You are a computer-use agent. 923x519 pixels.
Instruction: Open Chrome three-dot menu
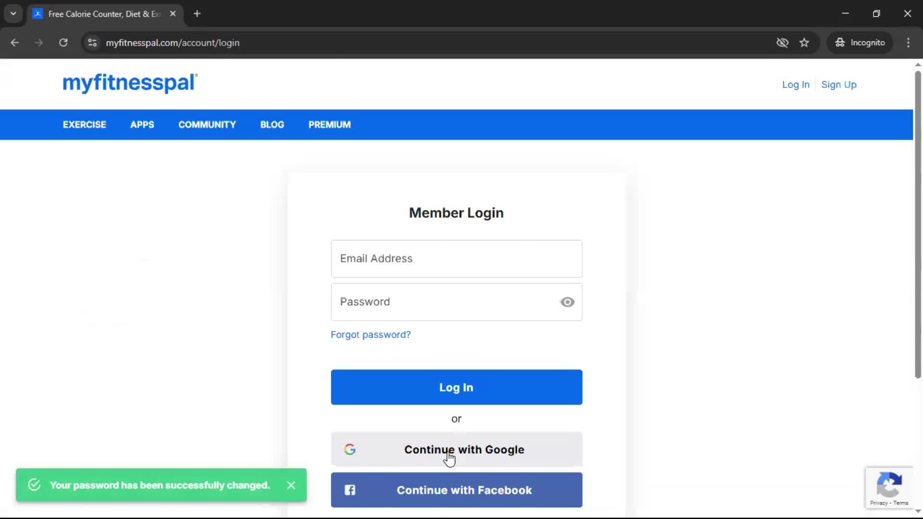(x=908, y=43)
